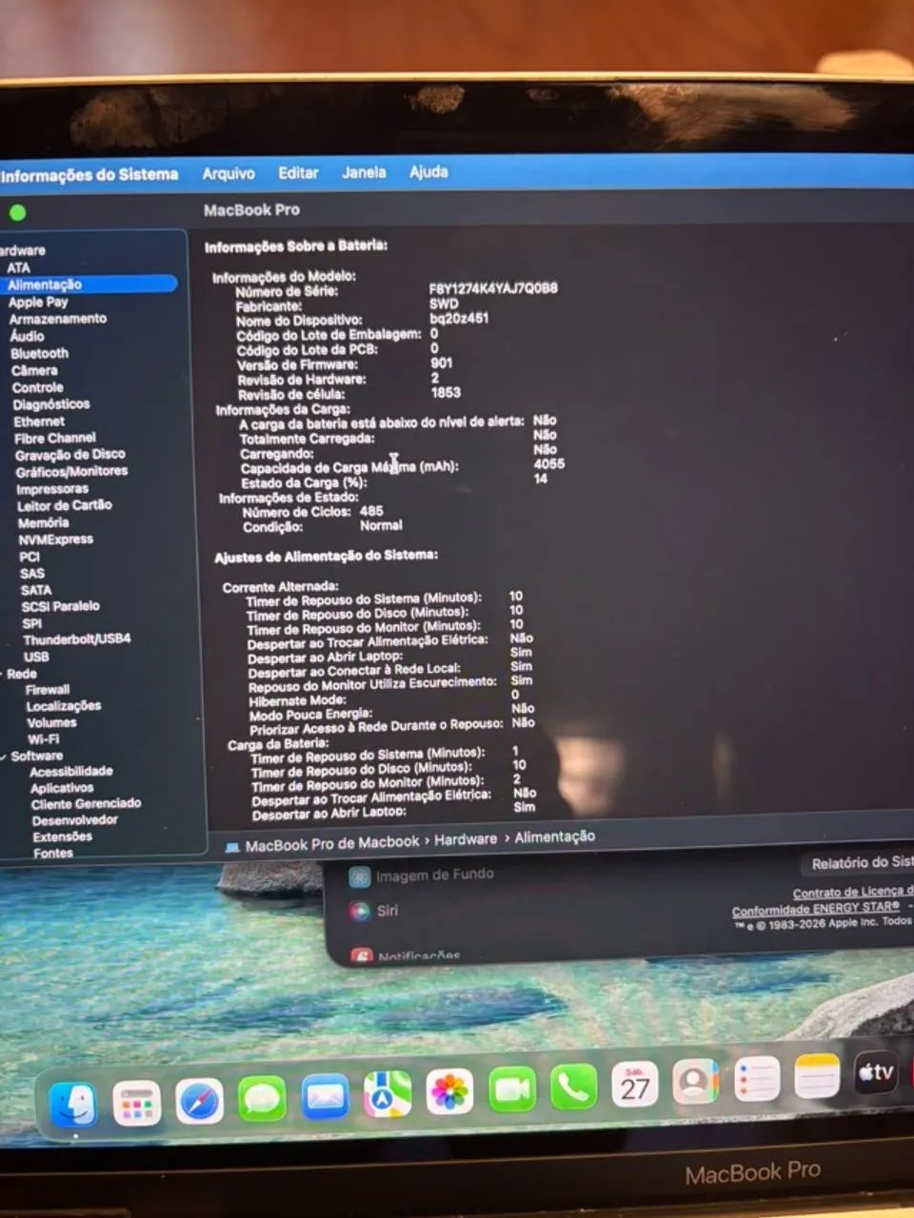Image resolution: width=914 pixels, height=1218 pixels.
Task: Open Messages app in dock
Action: click(262, 1099)
